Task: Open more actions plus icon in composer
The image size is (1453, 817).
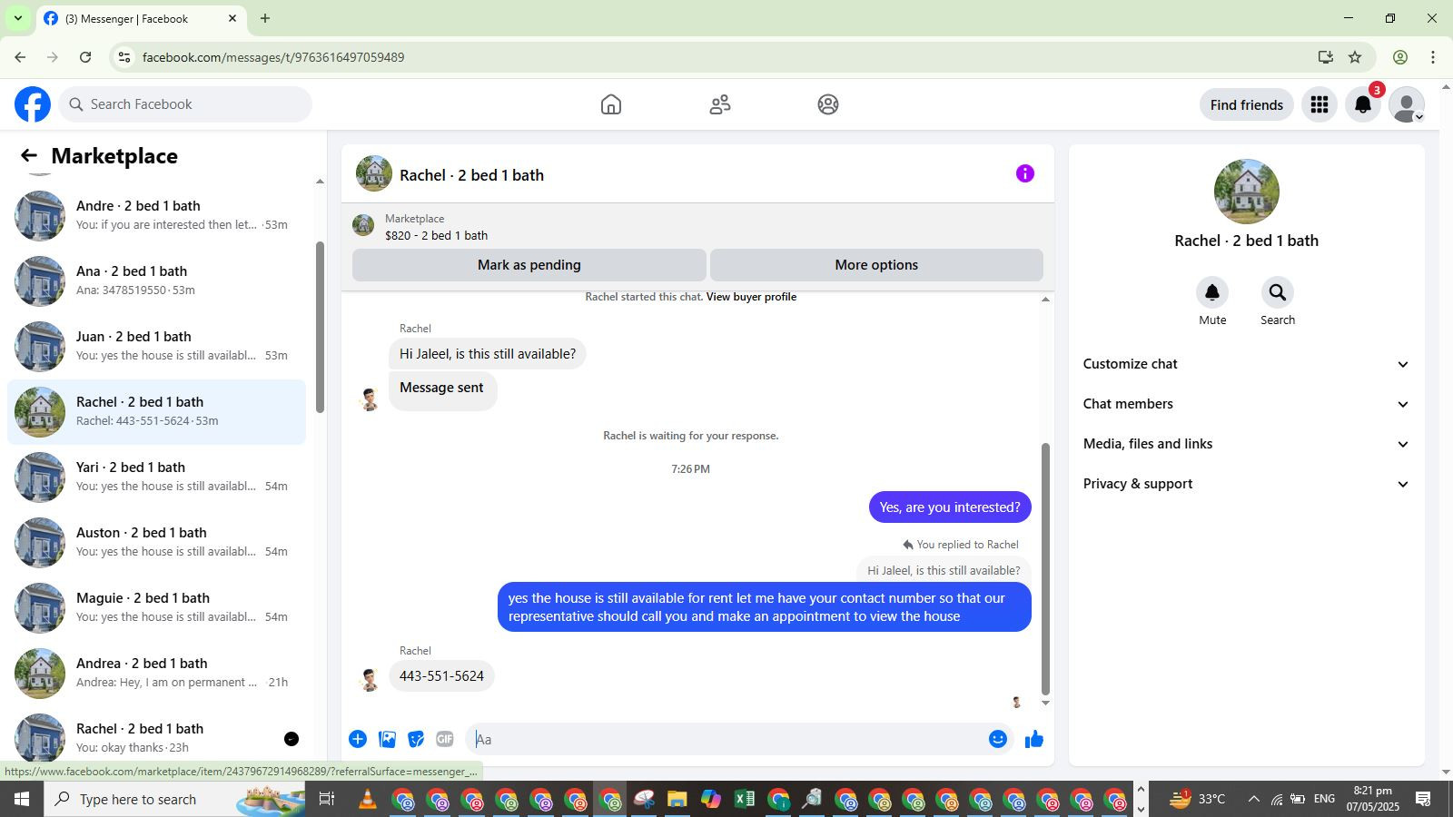Action: pyautogui.click(x=358, y=739)
